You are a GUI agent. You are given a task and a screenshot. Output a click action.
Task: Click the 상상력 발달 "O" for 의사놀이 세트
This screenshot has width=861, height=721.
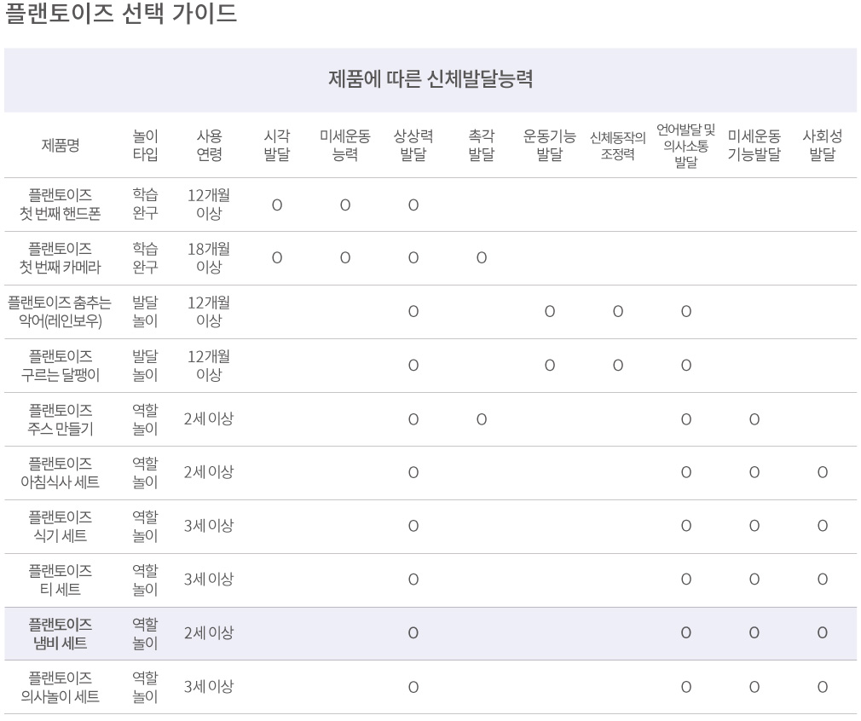click(413, 688)
